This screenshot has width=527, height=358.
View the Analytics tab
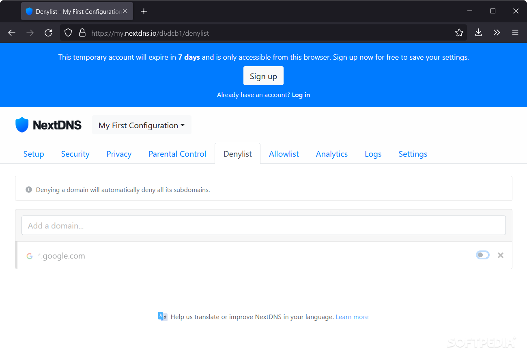tap(332, 154)
